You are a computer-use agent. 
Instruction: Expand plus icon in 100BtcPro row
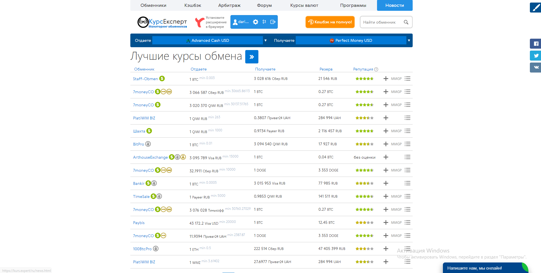coord(386,249)
